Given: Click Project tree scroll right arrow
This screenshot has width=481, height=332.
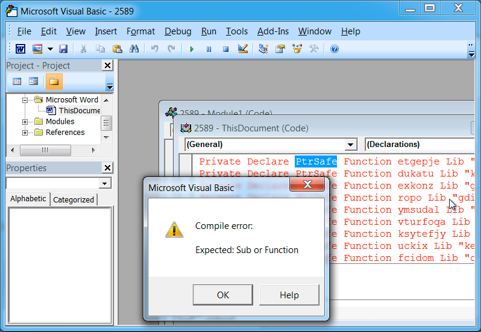Looking at the screenshot, I should [93, 150].
